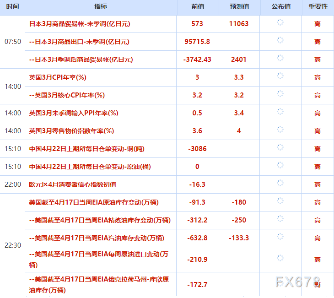This screenshot has width=334, height=298.
Task: Click loading spinner in EIA汽油库存变动 row
Action: (x=280, y=237)
